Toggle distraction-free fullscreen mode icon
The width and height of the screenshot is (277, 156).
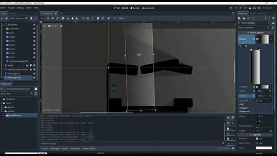point(233,13)
